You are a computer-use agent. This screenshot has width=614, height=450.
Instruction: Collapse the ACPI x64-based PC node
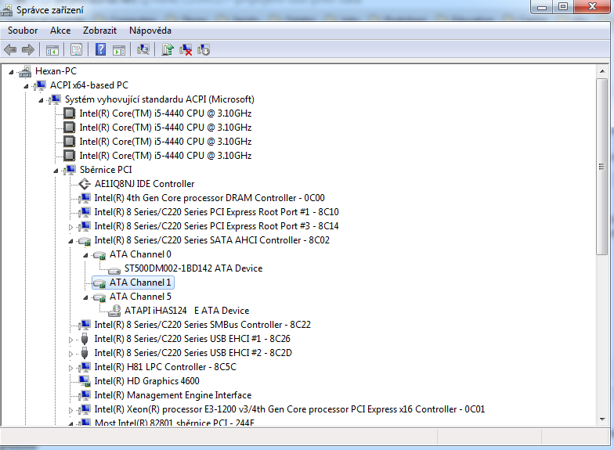(26, 86)
